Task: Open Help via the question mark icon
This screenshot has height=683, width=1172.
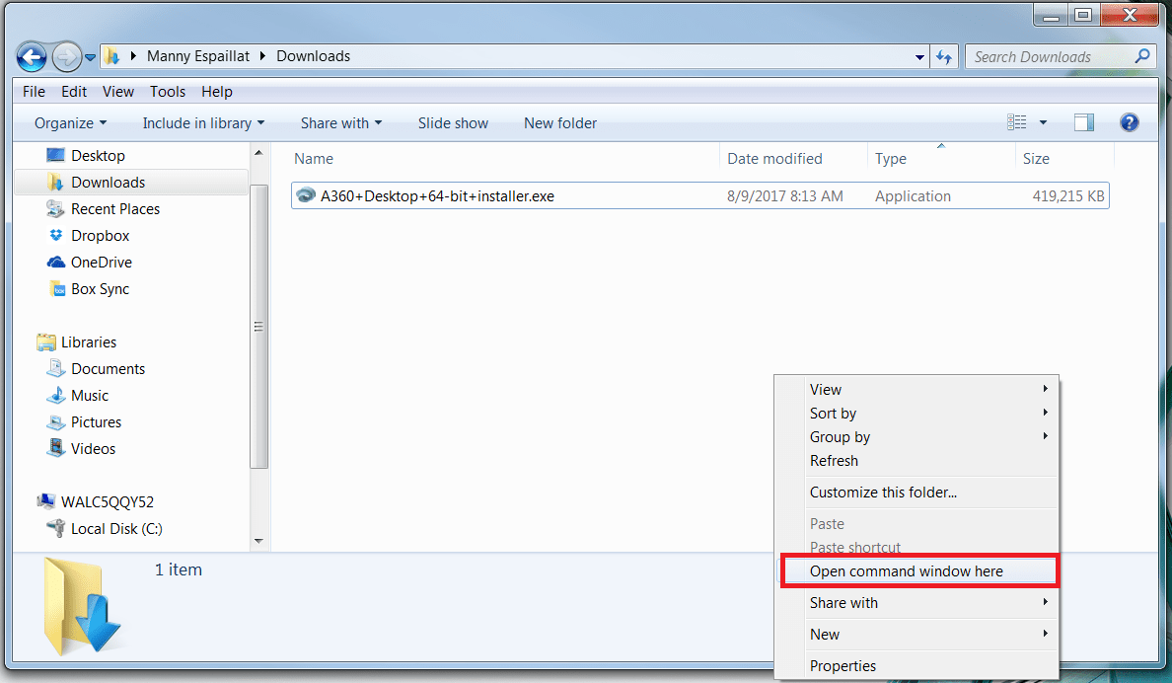Action: [x=1129, y=122]
